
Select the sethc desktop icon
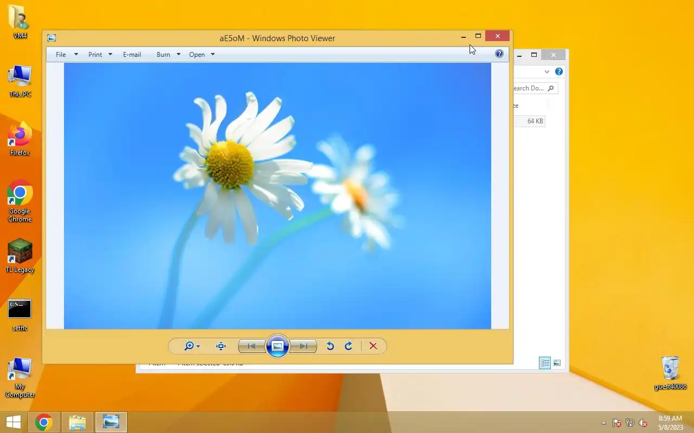coord(20,315)
